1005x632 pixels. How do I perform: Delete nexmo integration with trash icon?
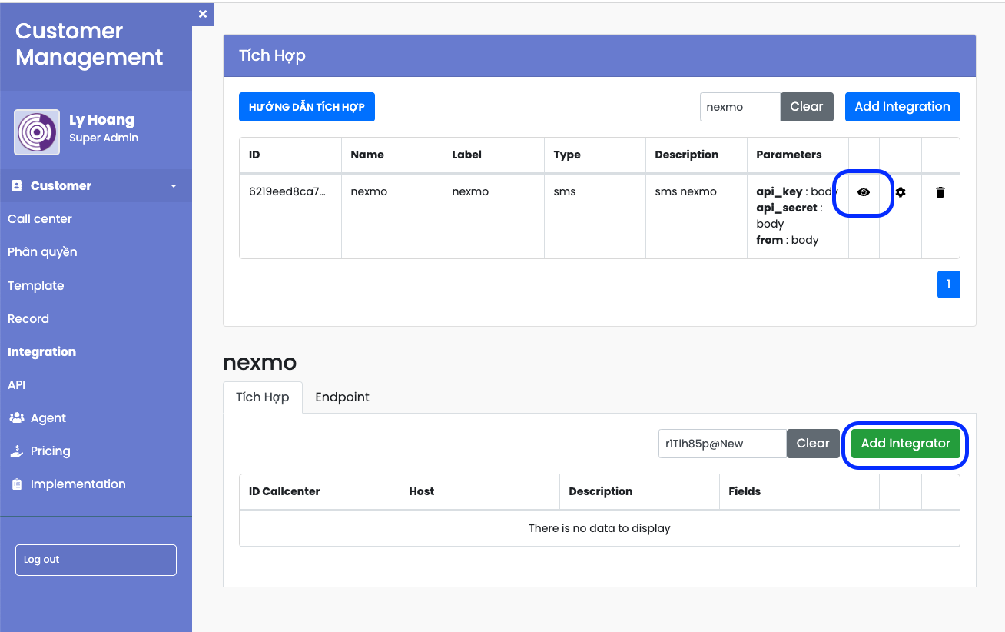940,192
